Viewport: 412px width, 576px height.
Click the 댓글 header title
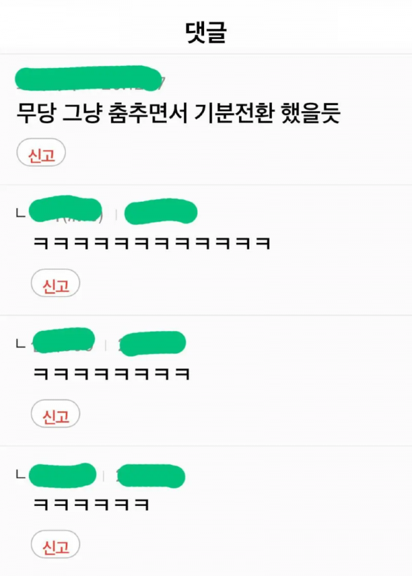tap(206, 33)
